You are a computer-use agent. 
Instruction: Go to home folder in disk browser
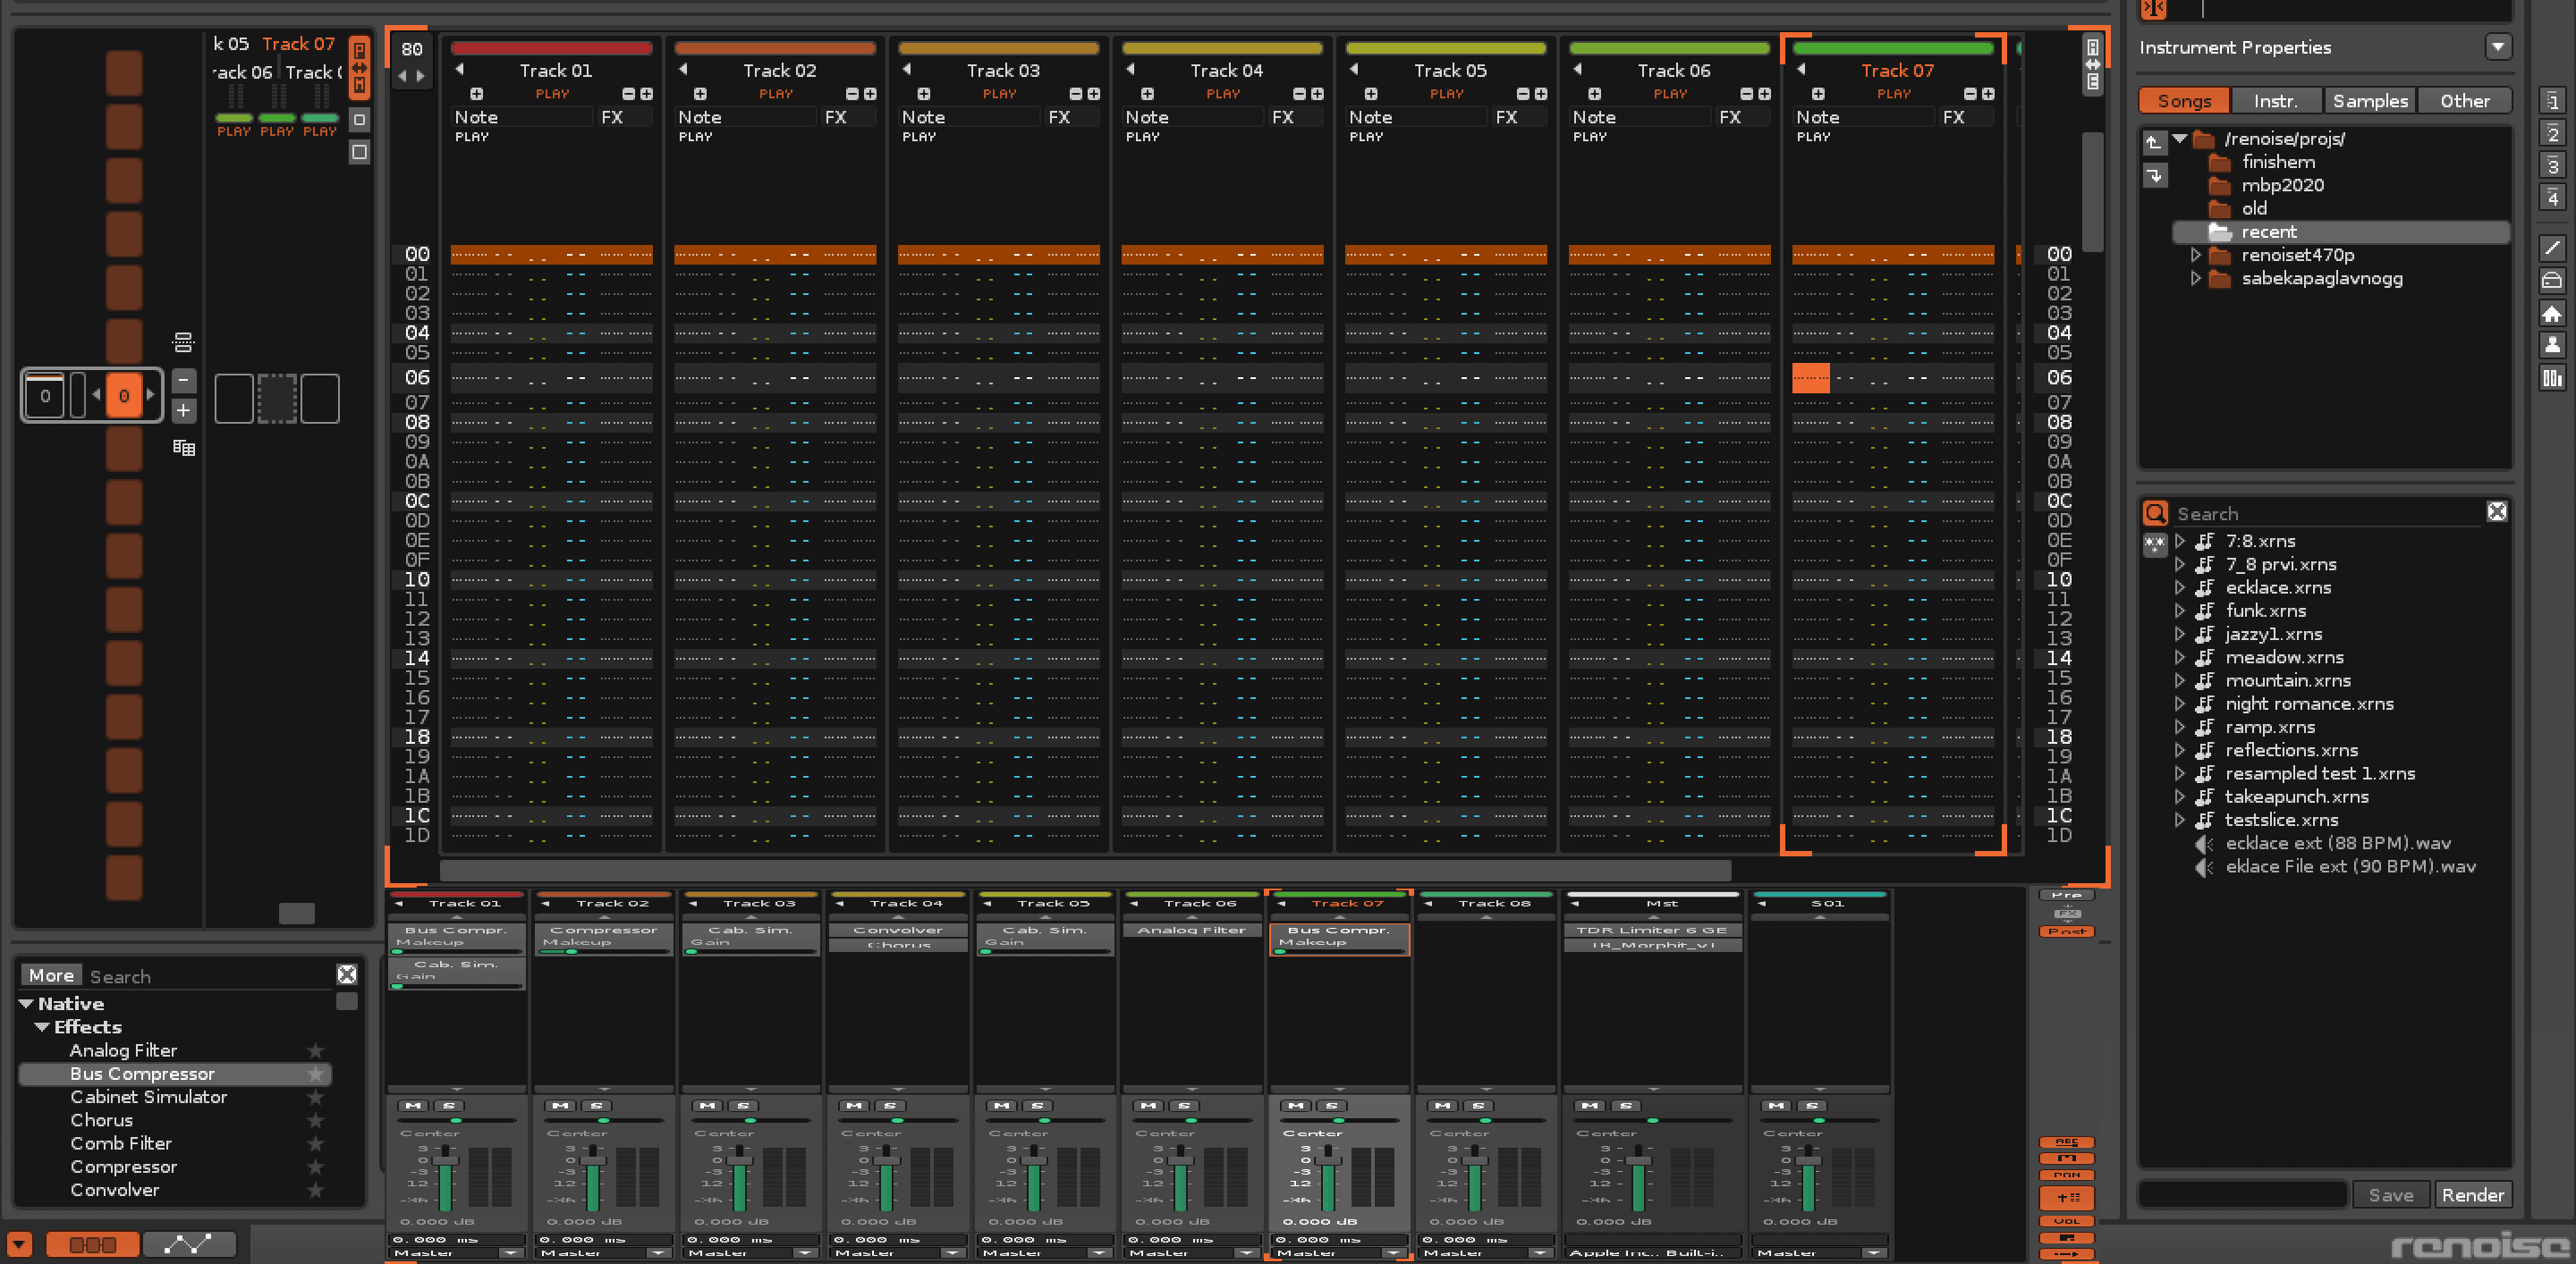pos(2552,314)
